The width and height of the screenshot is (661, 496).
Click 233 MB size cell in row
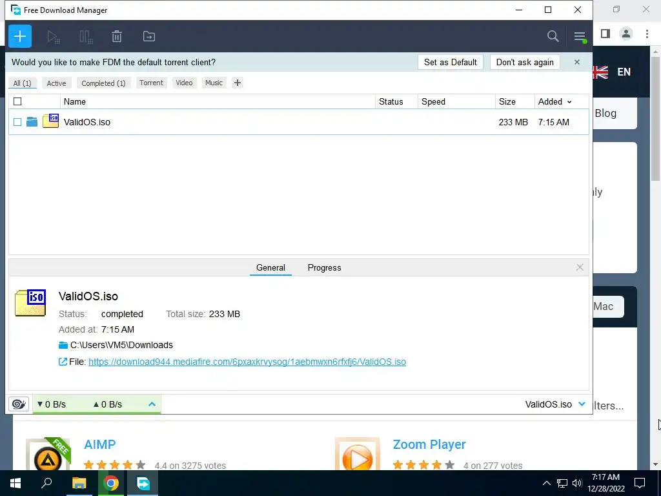pos(513,122)
